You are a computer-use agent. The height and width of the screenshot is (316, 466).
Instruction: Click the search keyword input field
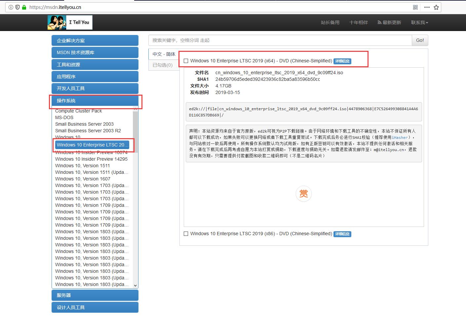280,40
